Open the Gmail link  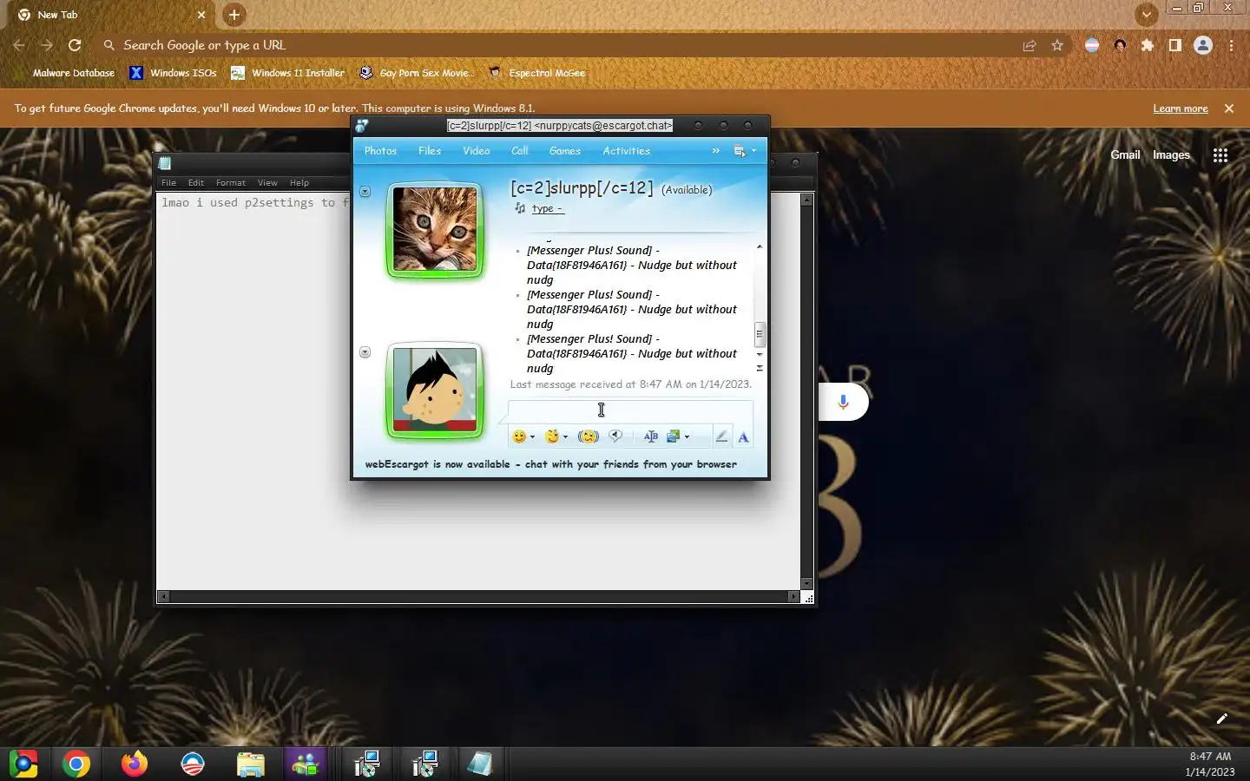click(1125, 155)
